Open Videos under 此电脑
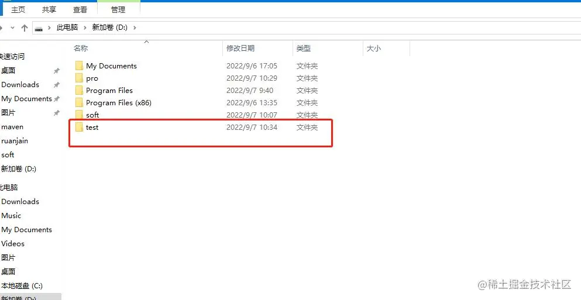 click(x=13, y=244)
